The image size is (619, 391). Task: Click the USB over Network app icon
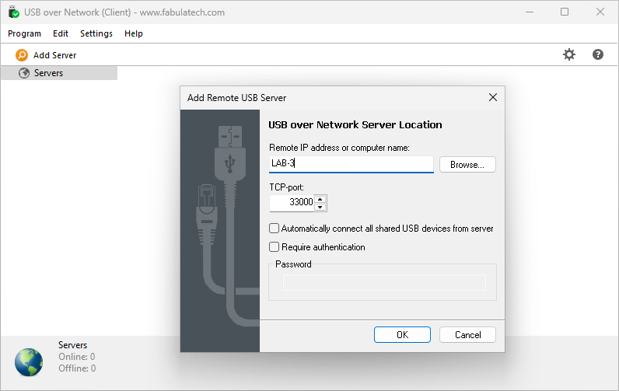point(13,12)
